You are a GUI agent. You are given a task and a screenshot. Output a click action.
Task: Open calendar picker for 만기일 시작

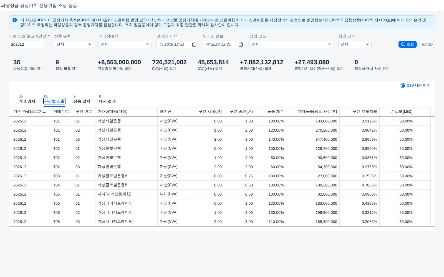click(194, 44)
